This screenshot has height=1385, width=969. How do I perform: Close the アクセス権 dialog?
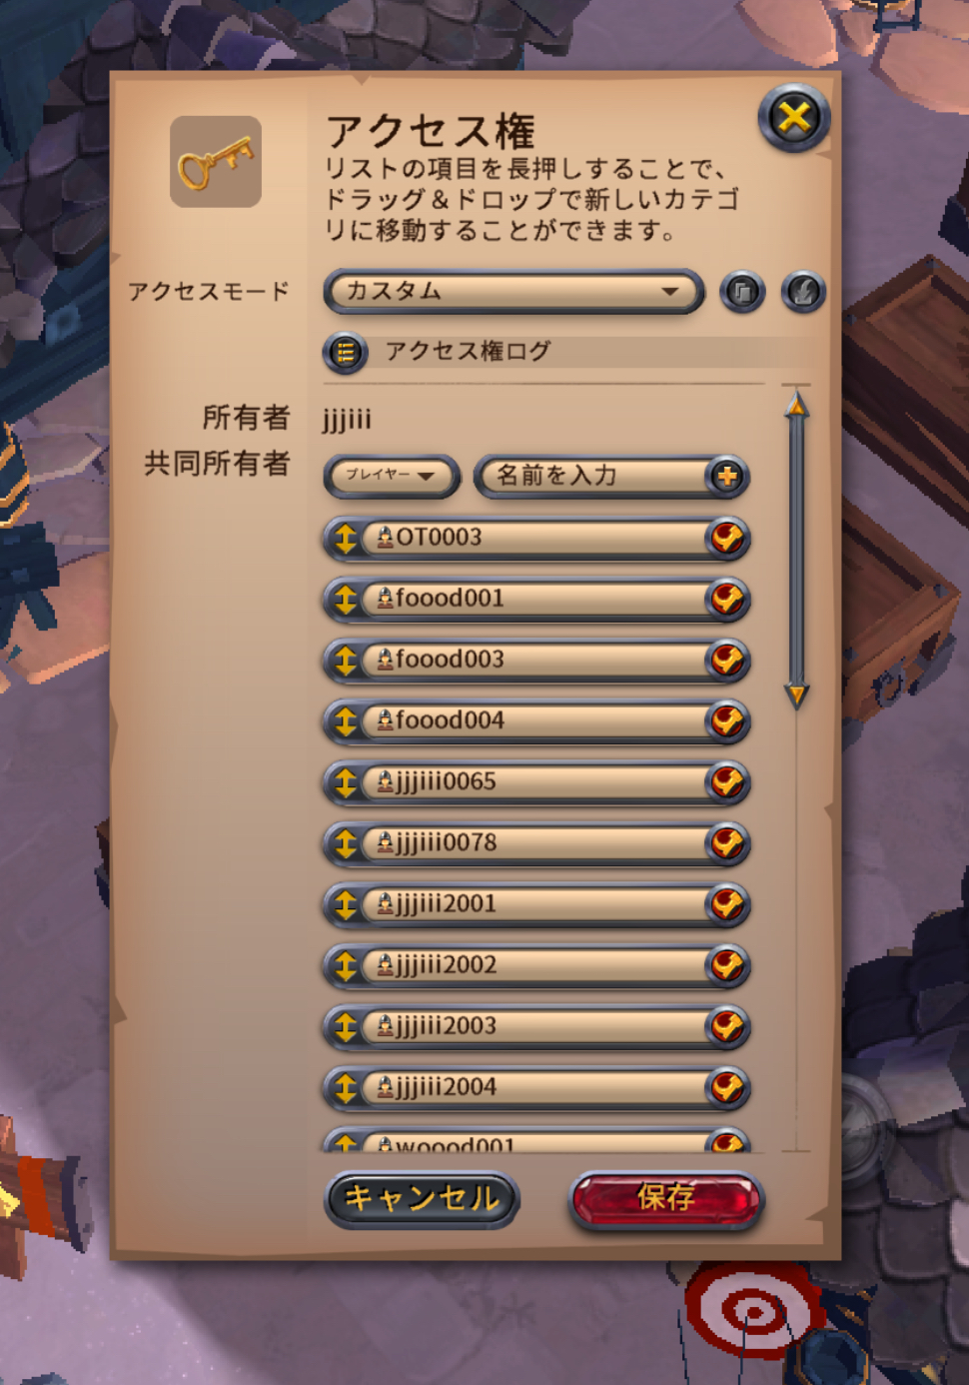coord(794,118)
